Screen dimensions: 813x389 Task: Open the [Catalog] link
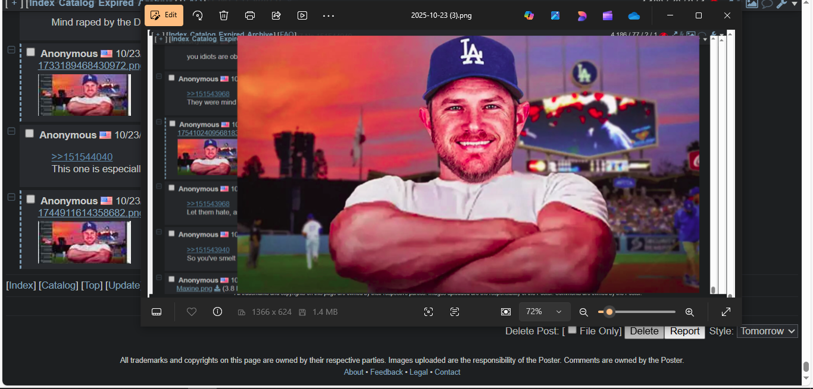pos(59,285)
